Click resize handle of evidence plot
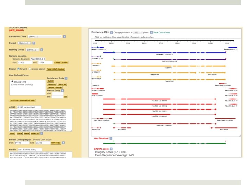 (240, 136)
